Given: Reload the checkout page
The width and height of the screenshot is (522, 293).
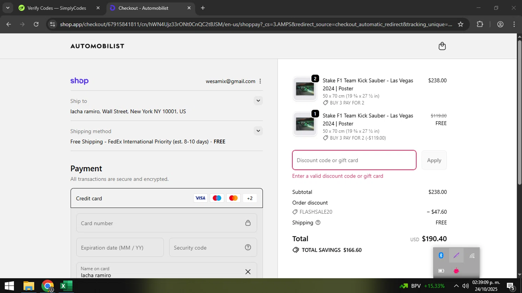Looking at the screenshot, I should coord(36,24).
